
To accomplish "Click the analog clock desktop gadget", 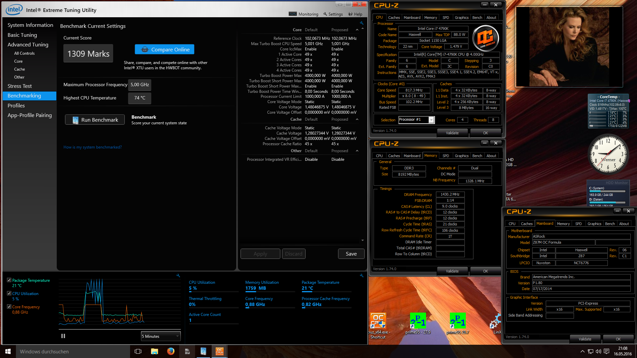I will 608,154.
